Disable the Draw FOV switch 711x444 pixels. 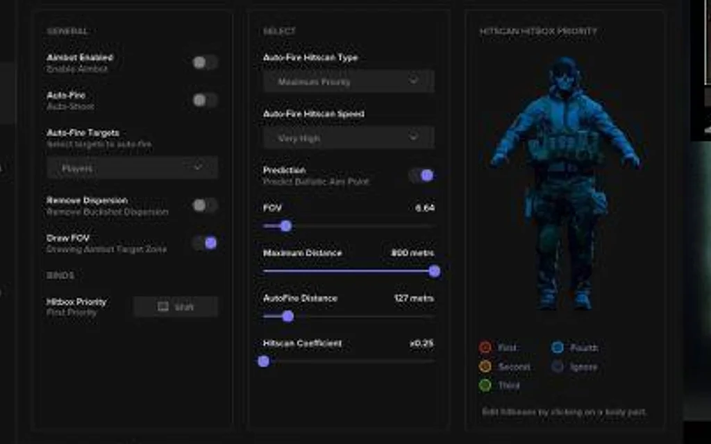click(205, 244)
